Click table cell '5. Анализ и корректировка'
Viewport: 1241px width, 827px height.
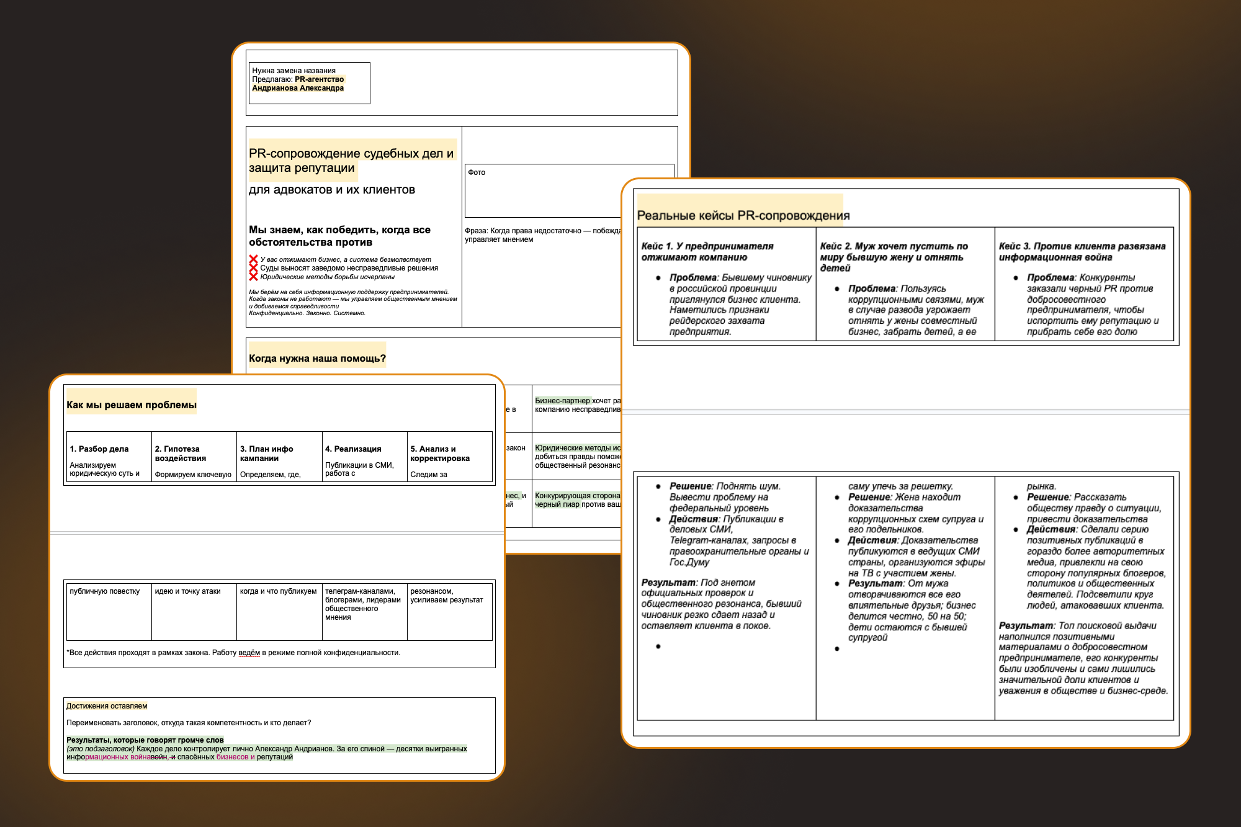[450, 457]
